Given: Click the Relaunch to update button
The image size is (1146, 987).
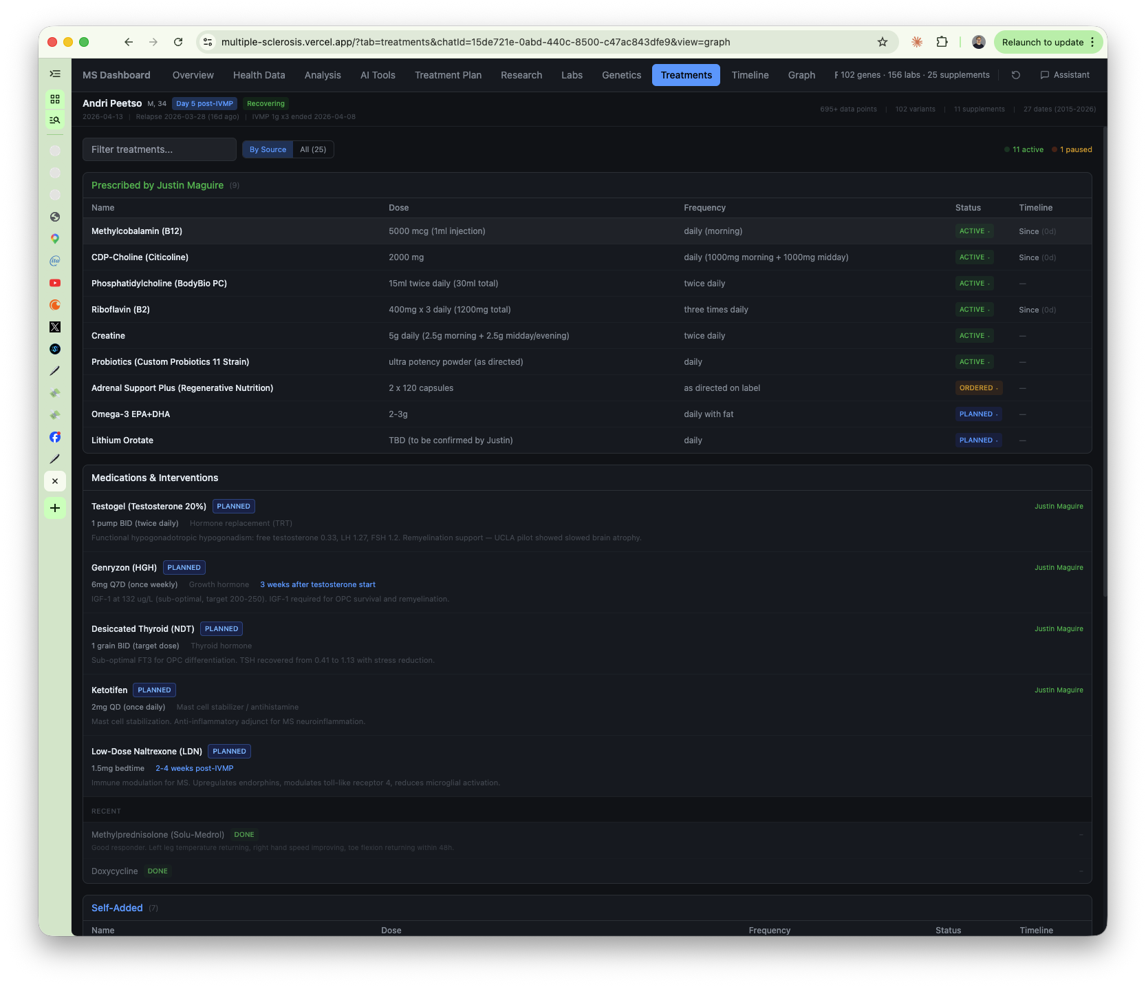Looking at the screenshot, I should tap(1043, 42).
